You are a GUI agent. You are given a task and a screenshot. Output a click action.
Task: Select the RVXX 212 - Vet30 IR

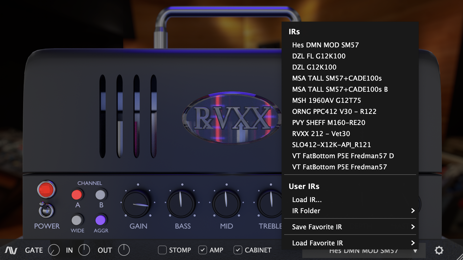click(x=321, y=134)
